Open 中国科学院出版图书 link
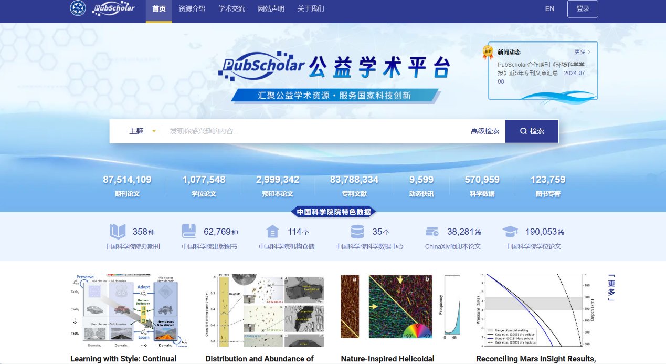Screen dimensions: 666x364 [209, 246]
